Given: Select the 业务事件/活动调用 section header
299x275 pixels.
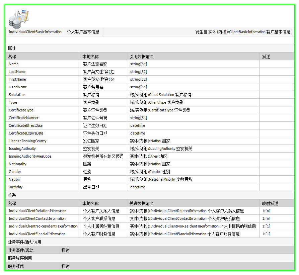Looking at the screenshot, I should coord(150,242).
